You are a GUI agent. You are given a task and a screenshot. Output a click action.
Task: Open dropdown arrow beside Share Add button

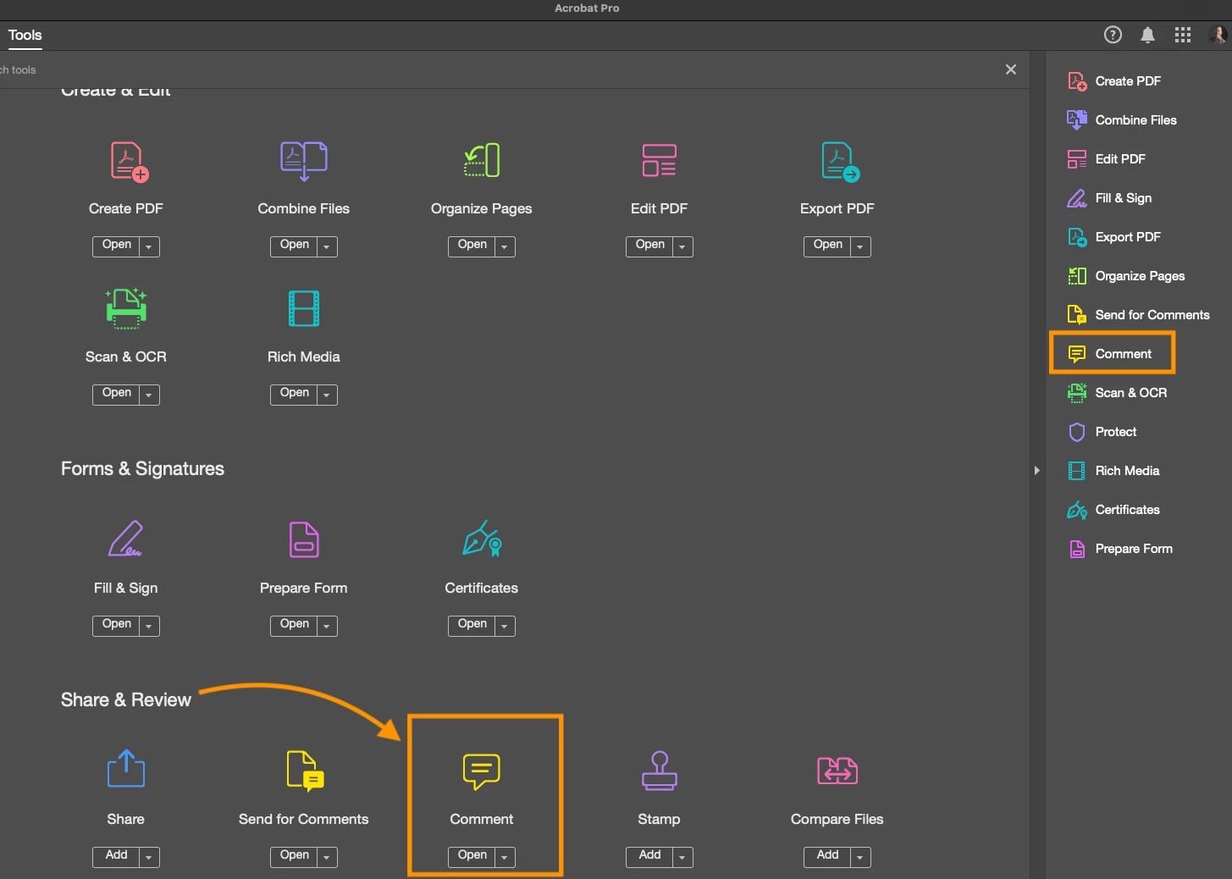tap(149, 857)
